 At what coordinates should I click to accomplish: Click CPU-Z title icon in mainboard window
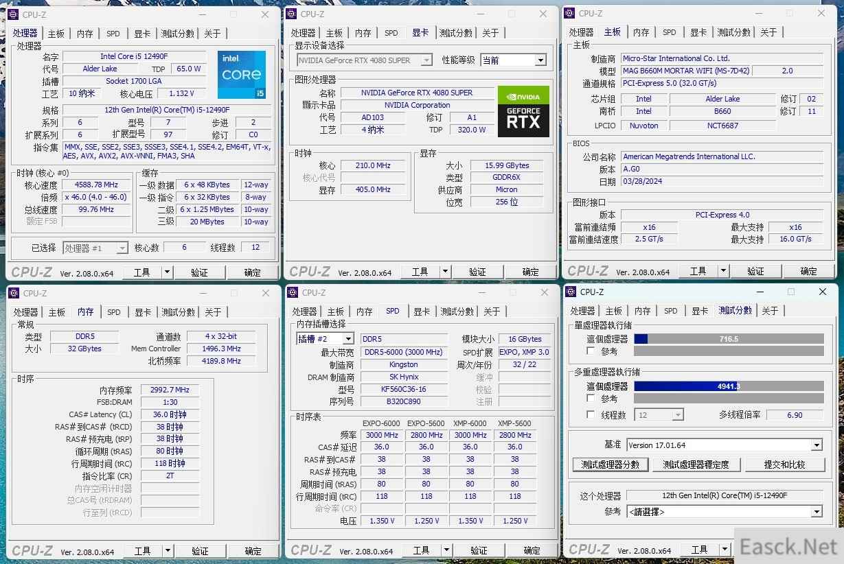click(x=569, y=13)
